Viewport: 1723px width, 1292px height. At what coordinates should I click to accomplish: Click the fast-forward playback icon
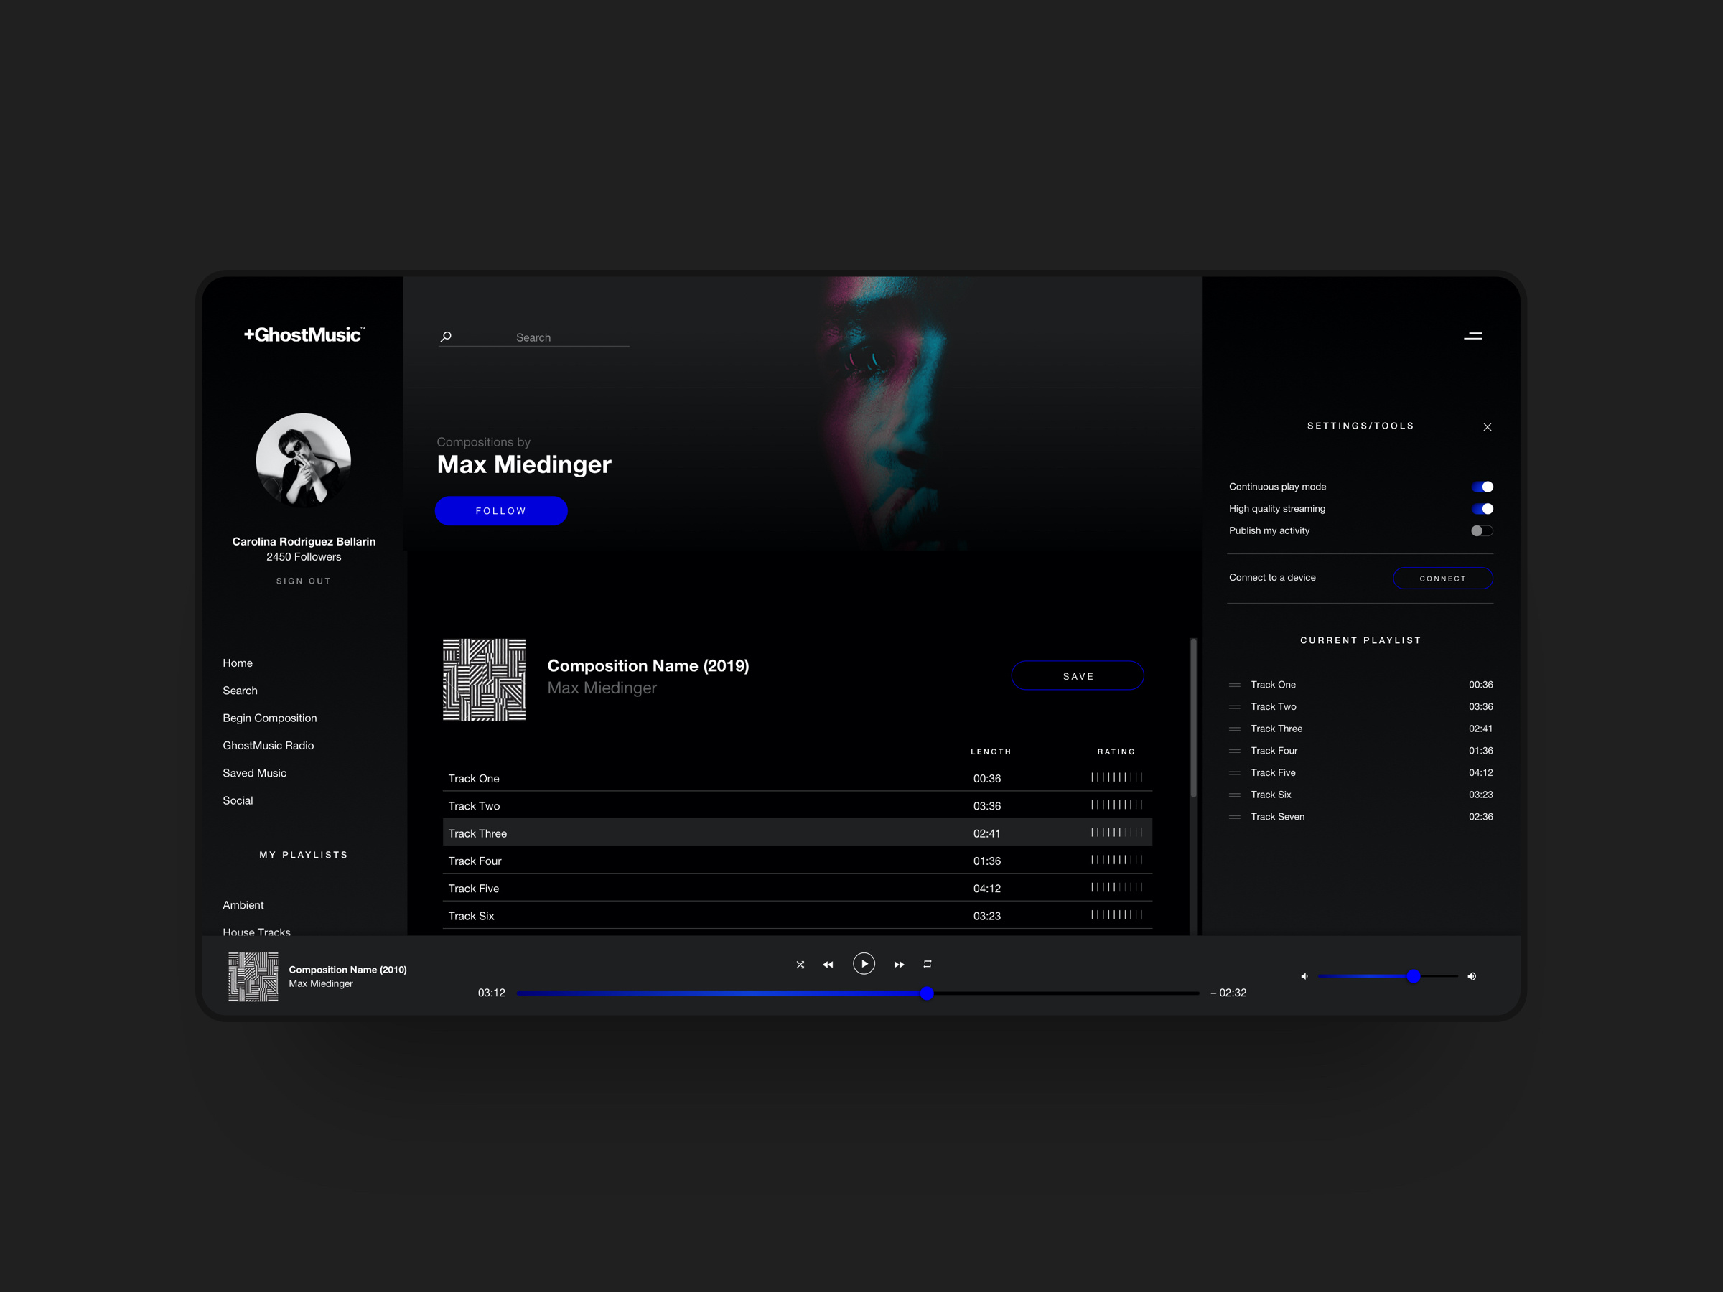coord(899,964)
